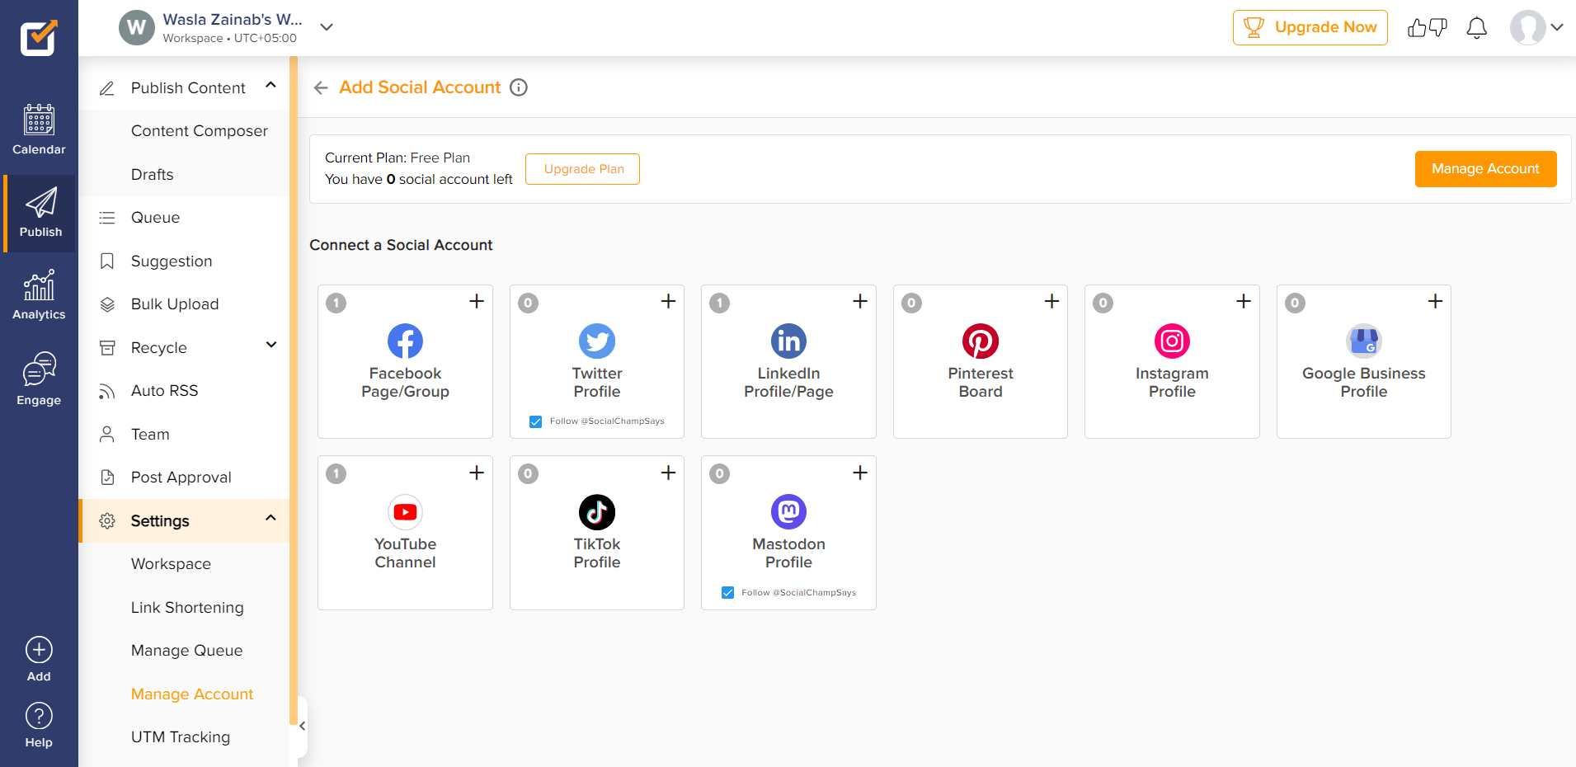
Task: Click the Social Champ logo
Action: (x=39, y=38)
